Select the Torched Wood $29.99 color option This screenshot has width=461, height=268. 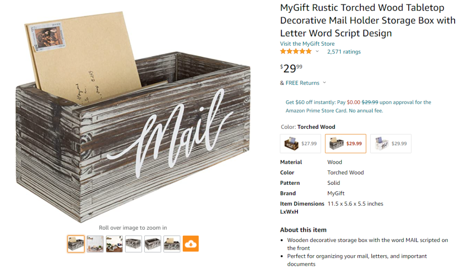coord(345,143)
